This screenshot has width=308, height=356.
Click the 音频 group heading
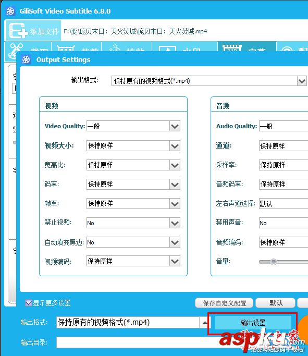coord(223,106)
